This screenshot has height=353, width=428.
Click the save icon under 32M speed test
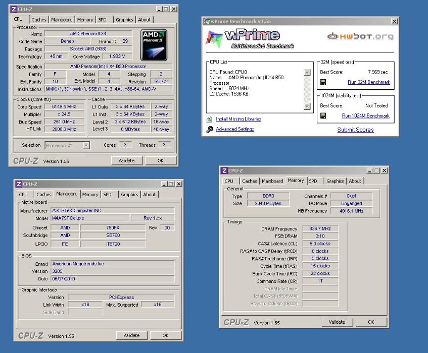[323, 82]
